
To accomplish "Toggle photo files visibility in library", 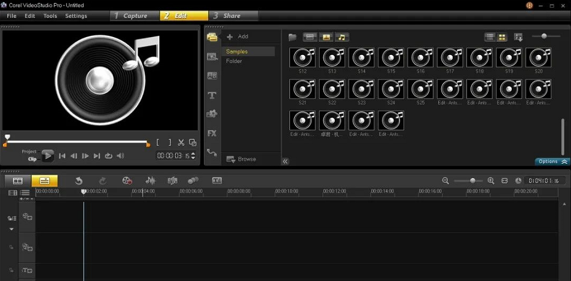I will [x=326, y=37].
